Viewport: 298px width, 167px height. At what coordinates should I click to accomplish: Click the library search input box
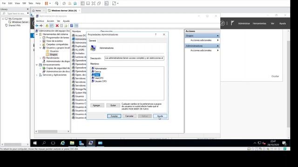click(15, 13)
